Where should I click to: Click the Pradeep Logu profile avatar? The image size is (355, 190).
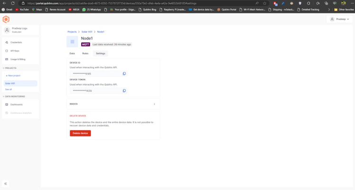click(x=7, y=30)
